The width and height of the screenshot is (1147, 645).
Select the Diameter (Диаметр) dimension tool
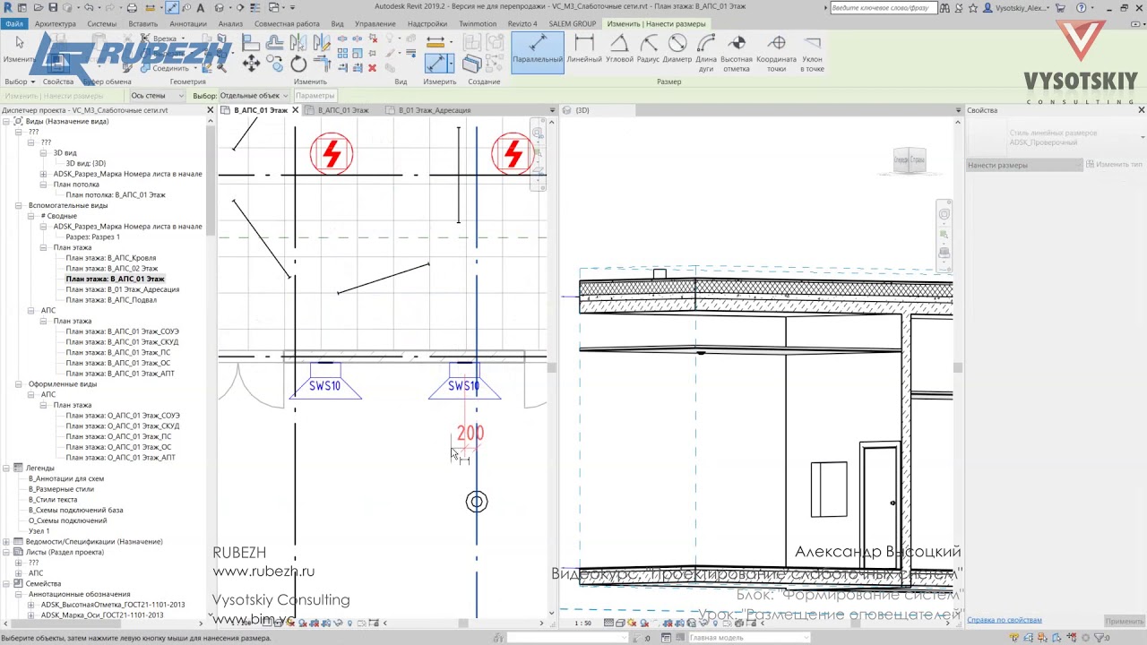click(677, 50)
